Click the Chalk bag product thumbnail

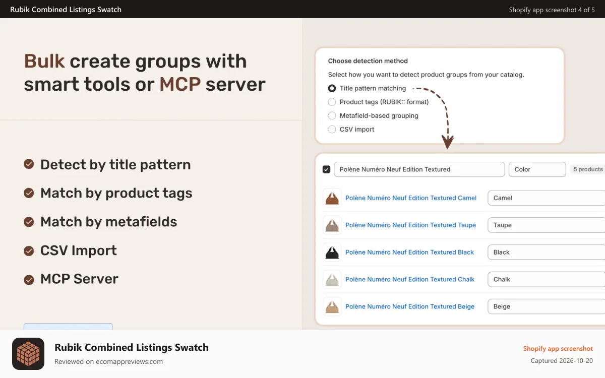pos(332,279)
